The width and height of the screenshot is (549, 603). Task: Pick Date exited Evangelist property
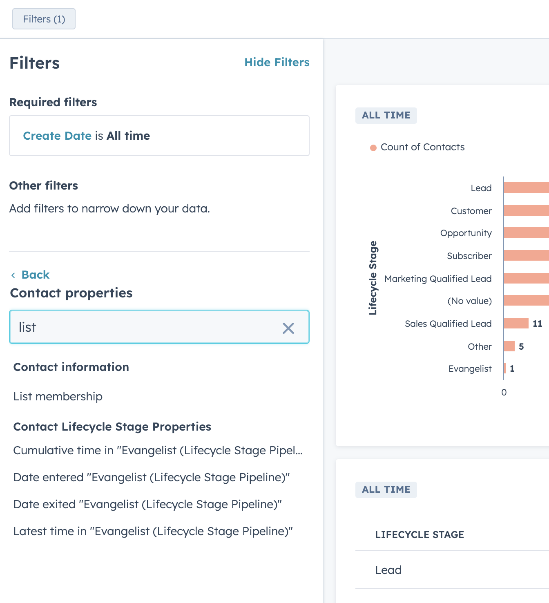click(x=147, y=504)
